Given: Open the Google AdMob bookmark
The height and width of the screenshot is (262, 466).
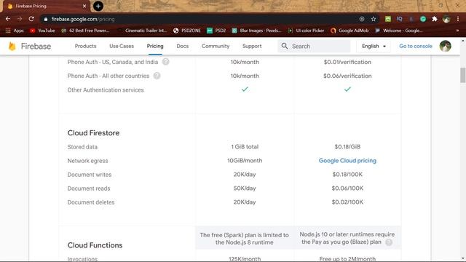Looking at the screenshot, I should [x=349, y=31].
